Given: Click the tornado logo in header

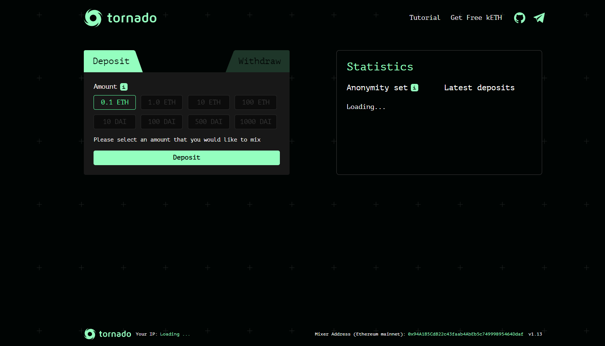Looking at the screenshot, I should 120,18.
